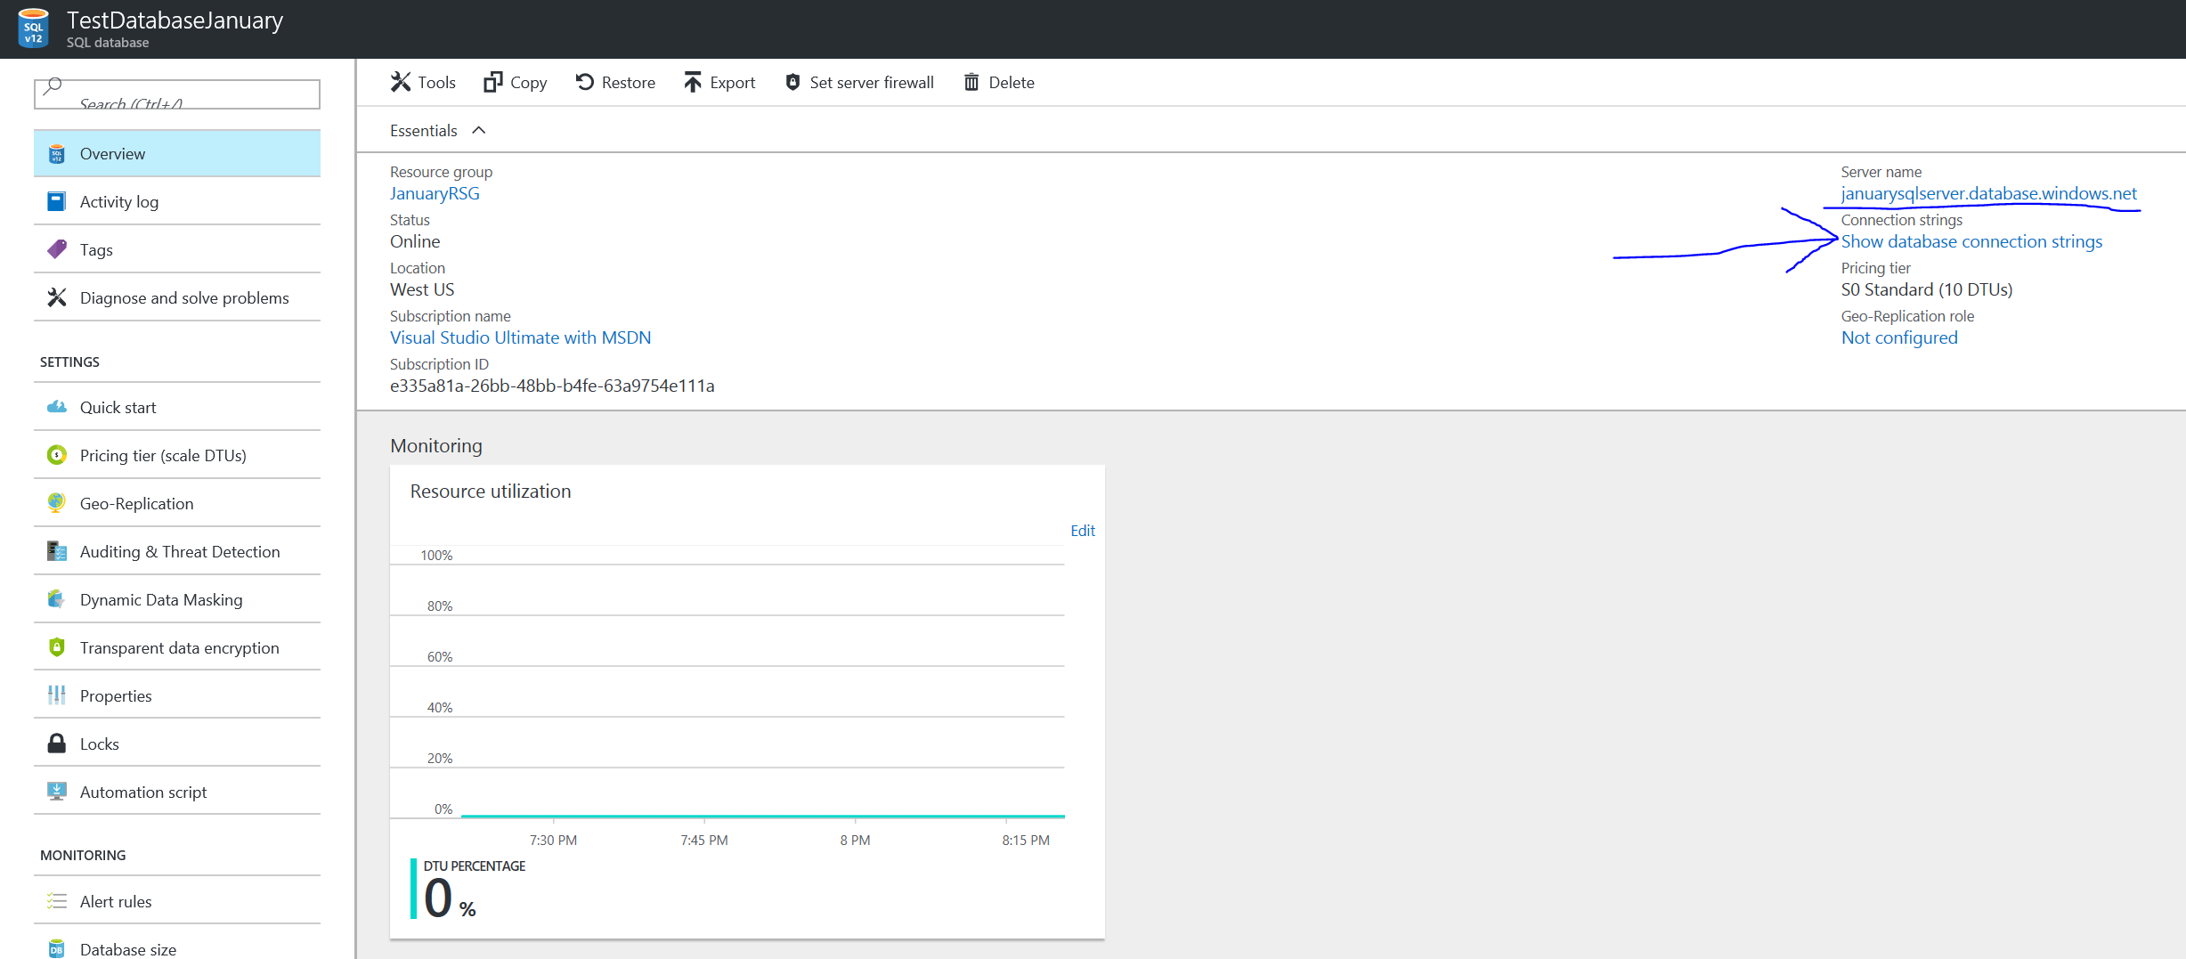Click the Dynamic Data Masking icon
This screenshot has height=959, width=2186.
coord(57,599)
